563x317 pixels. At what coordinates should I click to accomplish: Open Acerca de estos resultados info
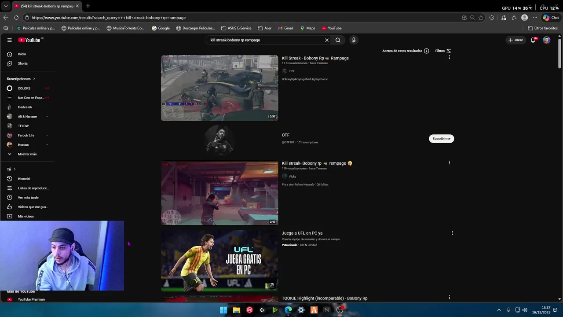click(406, 51)
